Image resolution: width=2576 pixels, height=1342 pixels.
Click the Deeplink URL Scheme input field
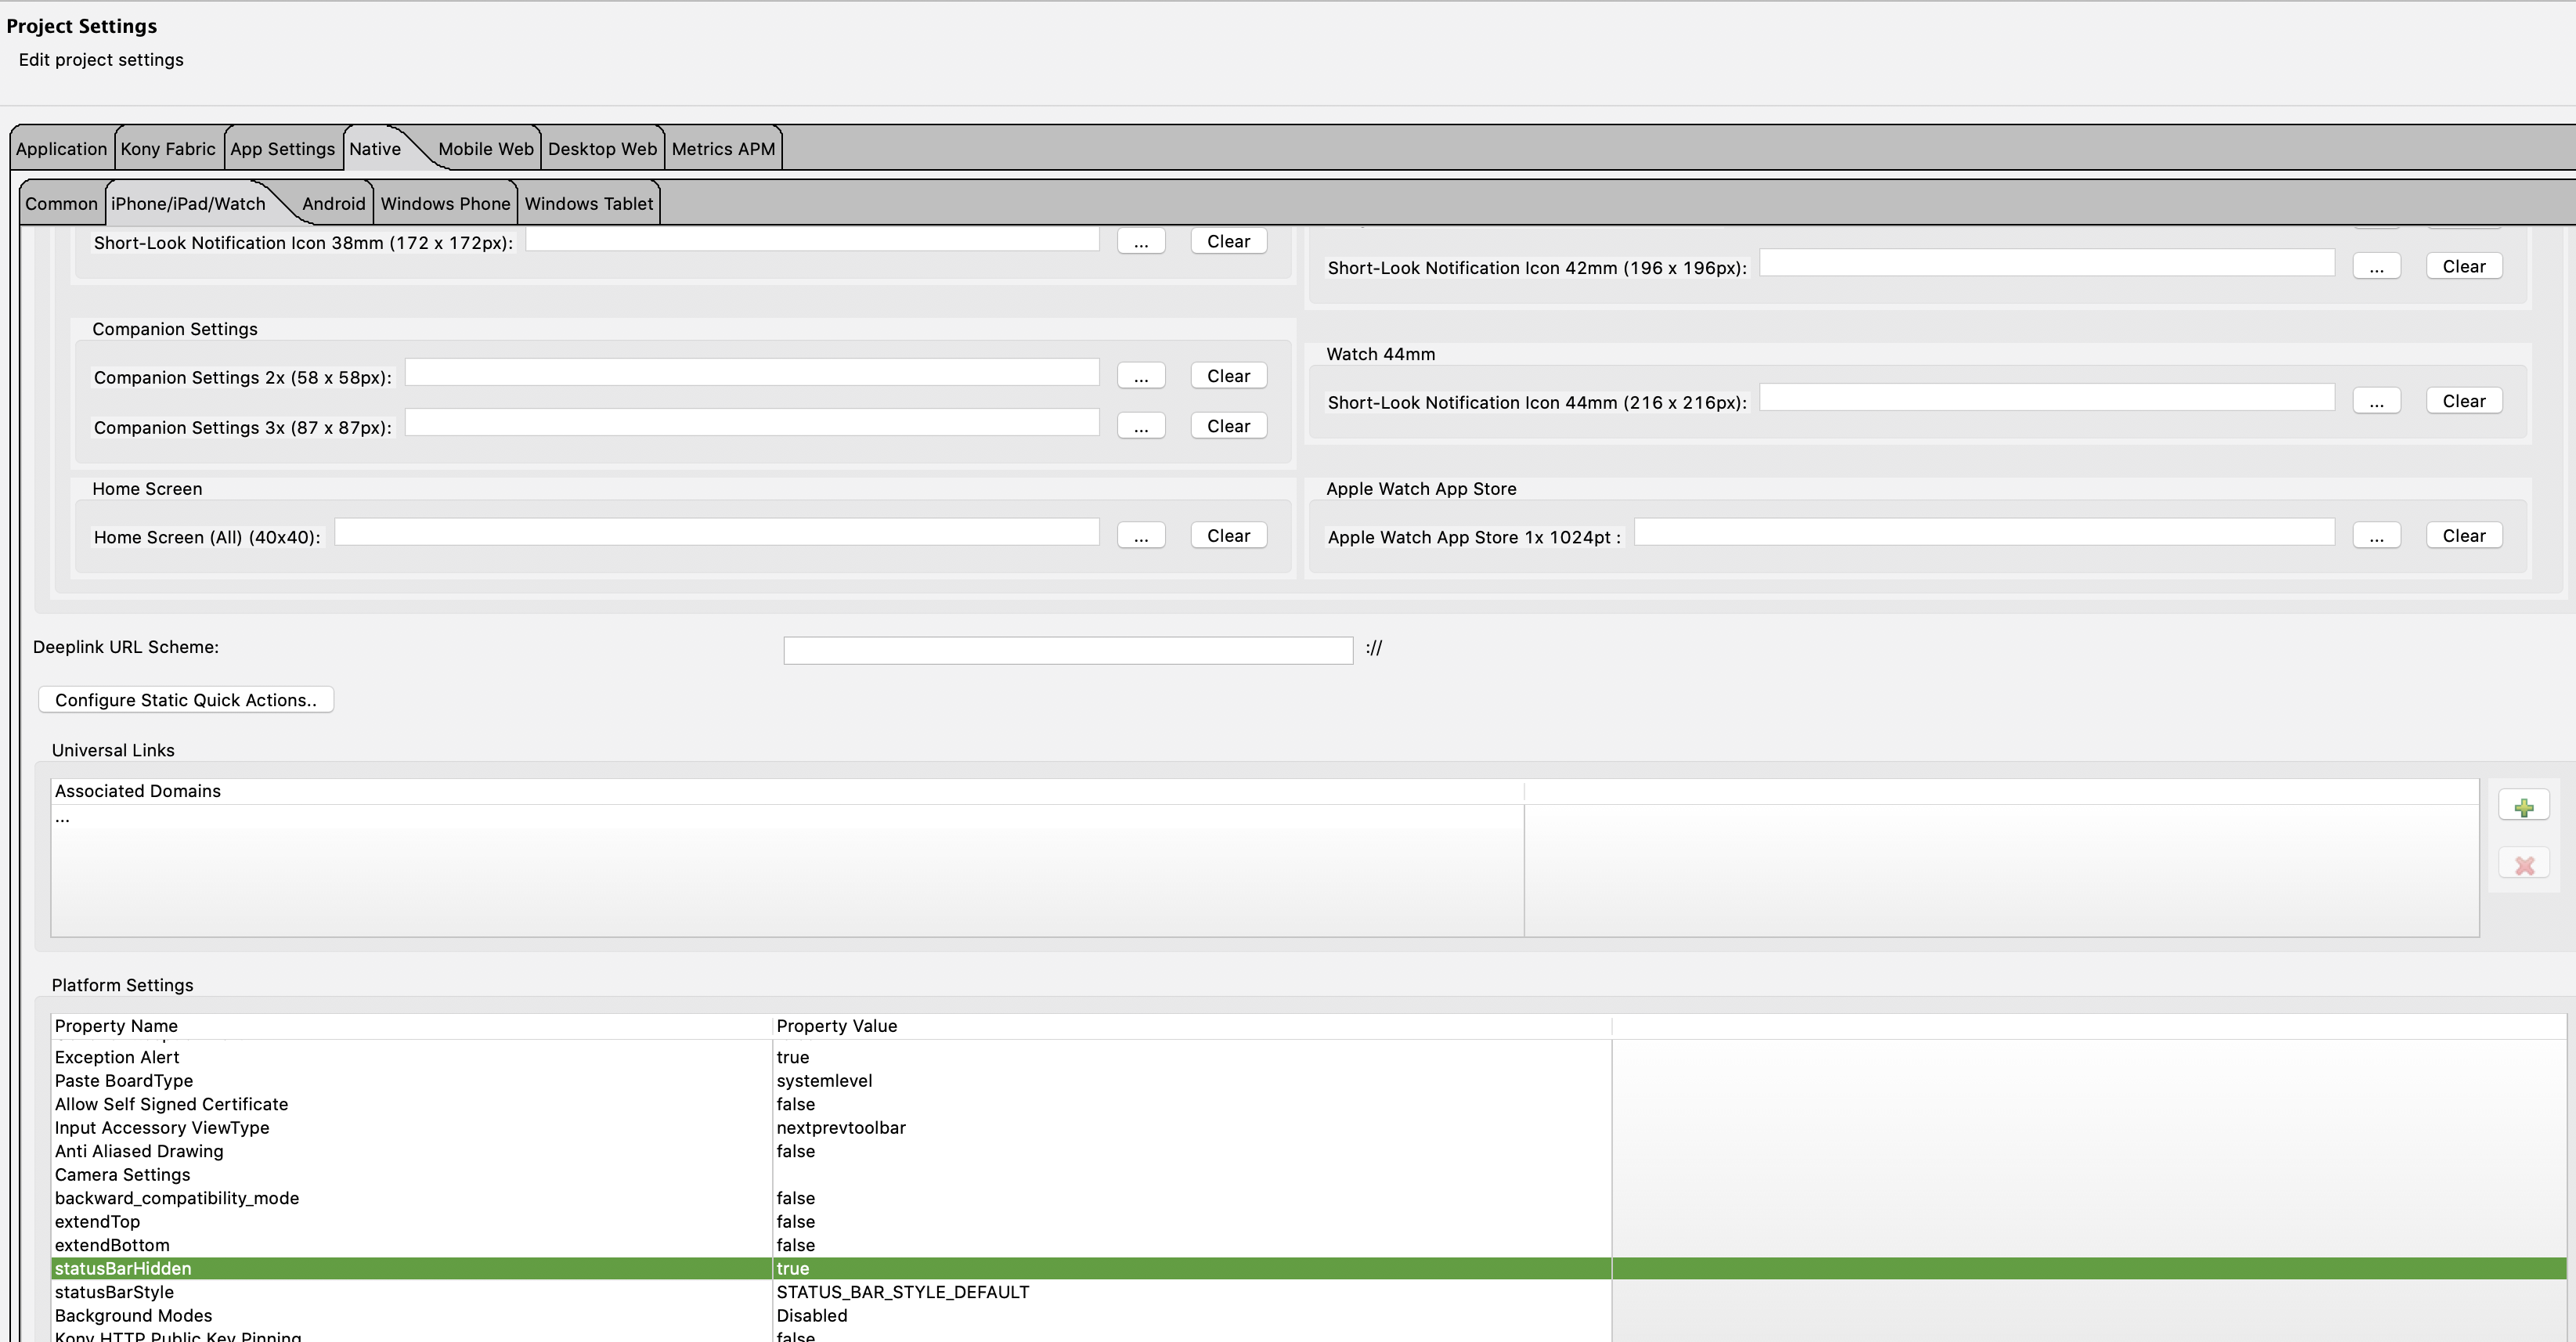click(1067, 651)
